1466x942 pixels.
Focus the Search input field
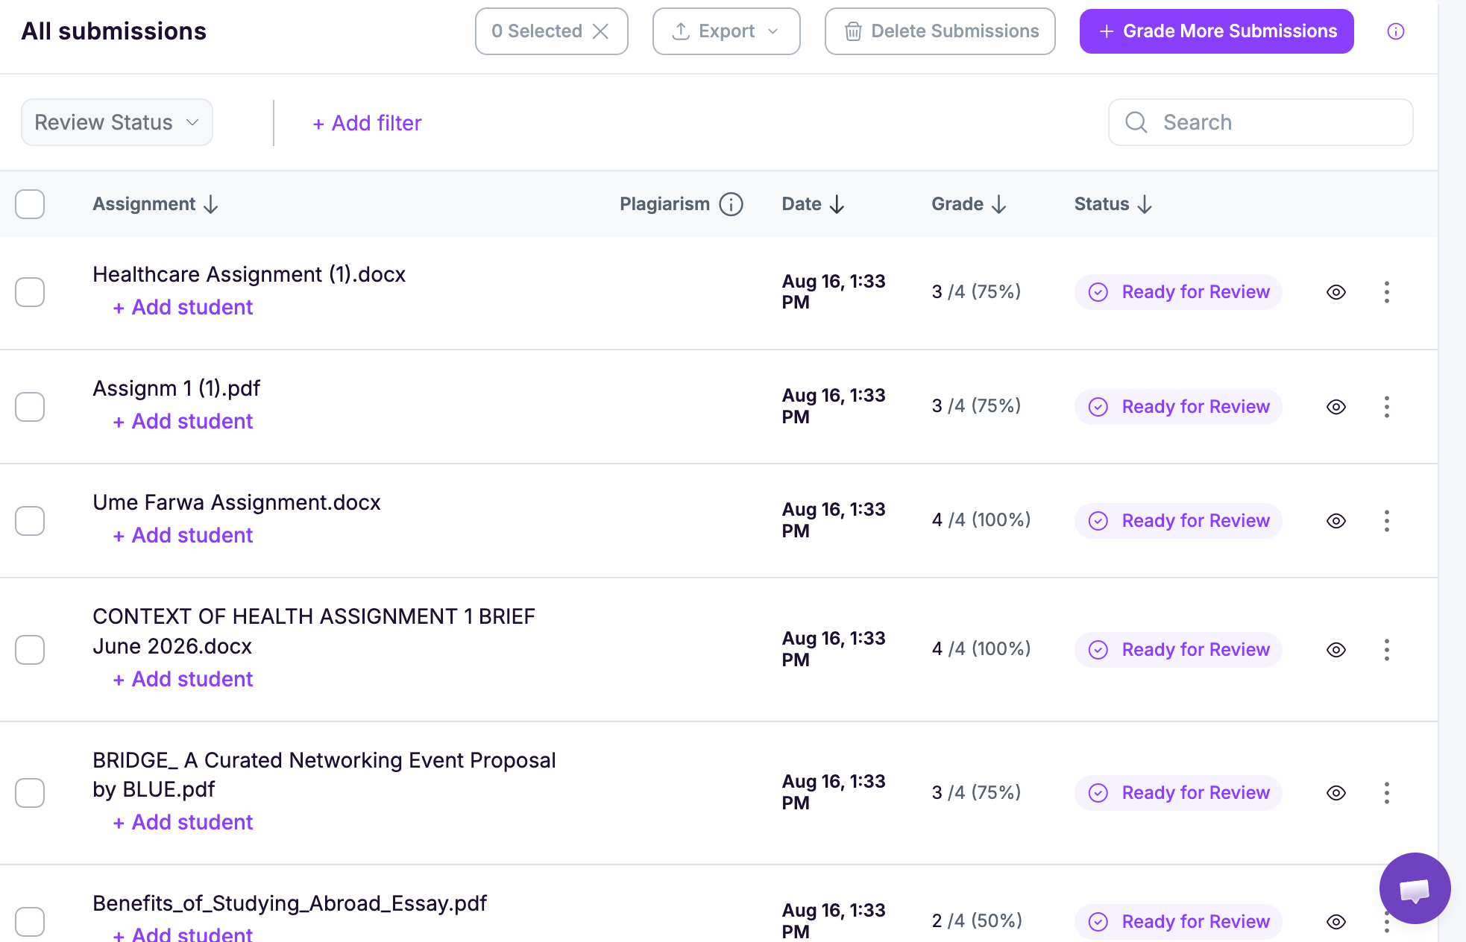(1260, 122)
